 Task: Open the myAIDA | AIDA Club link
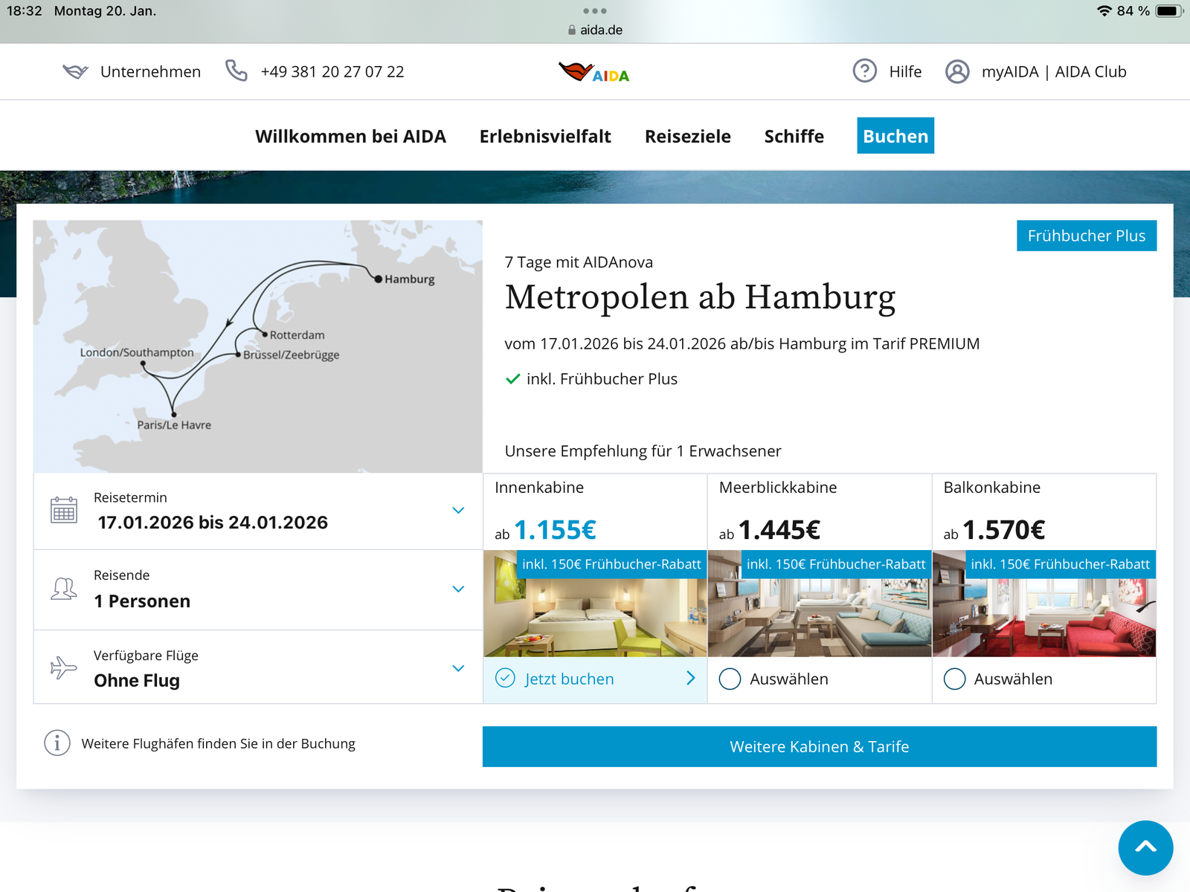pyautogui.click(x=1054, y=72)
